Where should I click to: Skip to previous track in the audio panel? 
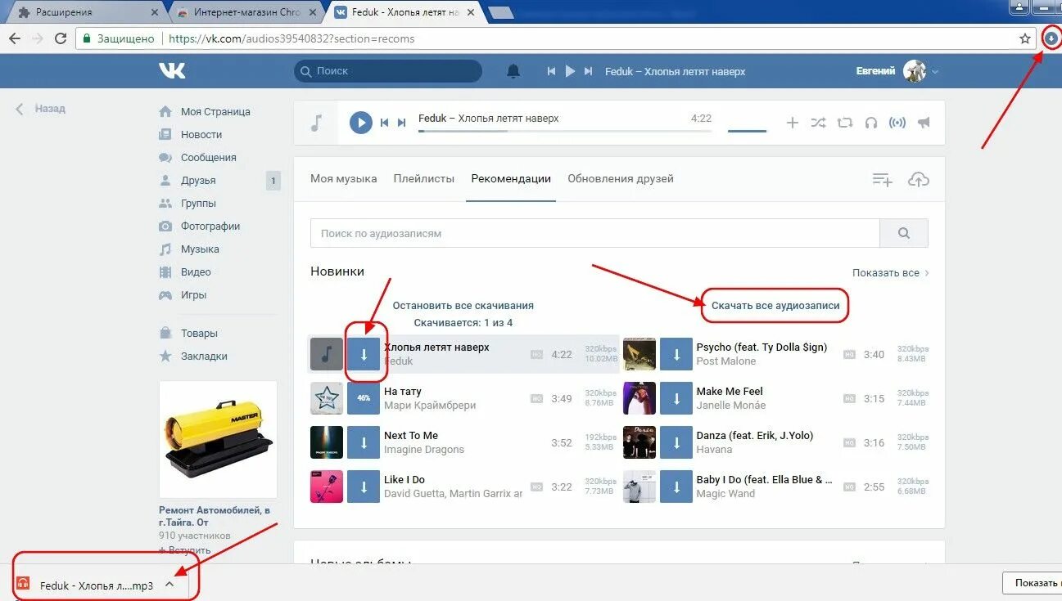point(384,123)
